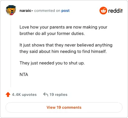The image size is (128, 118).
Task: Click the 'they said about him needing' line
Action: [x=63, y=52]
